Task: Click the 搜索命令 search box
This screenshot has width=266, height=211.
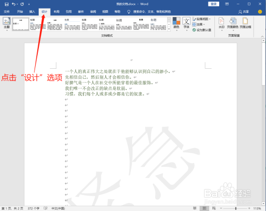Action: tap(152, 12)
